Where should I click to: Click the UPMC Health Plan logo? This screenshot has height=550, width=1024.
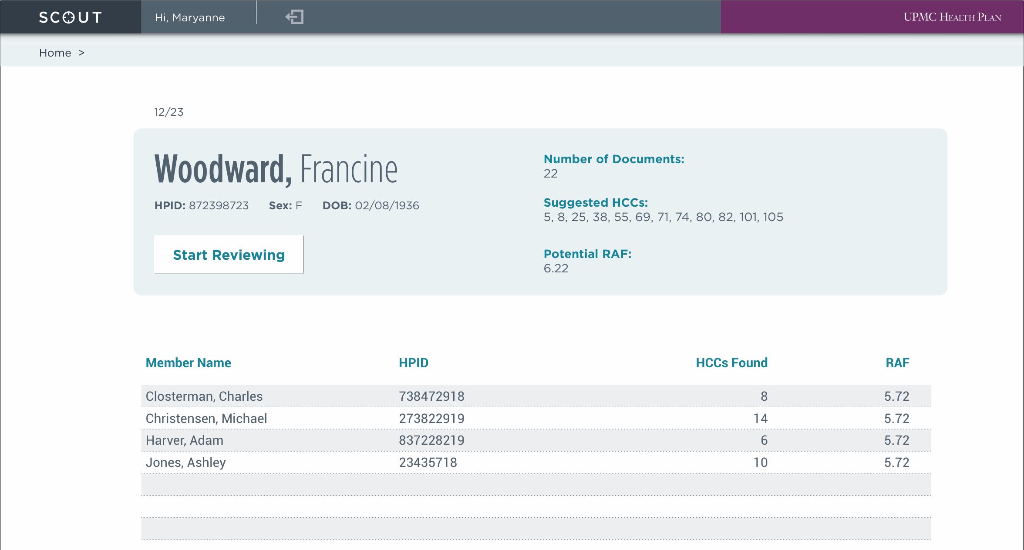[x=952, y=17]
